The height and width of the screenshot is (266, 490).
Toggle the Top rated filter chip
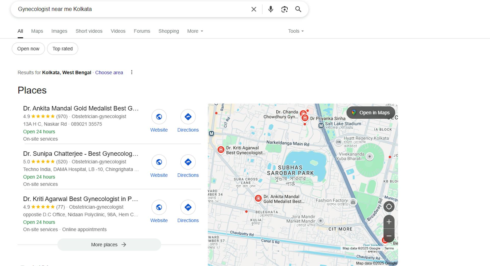[x=63, y=49]
